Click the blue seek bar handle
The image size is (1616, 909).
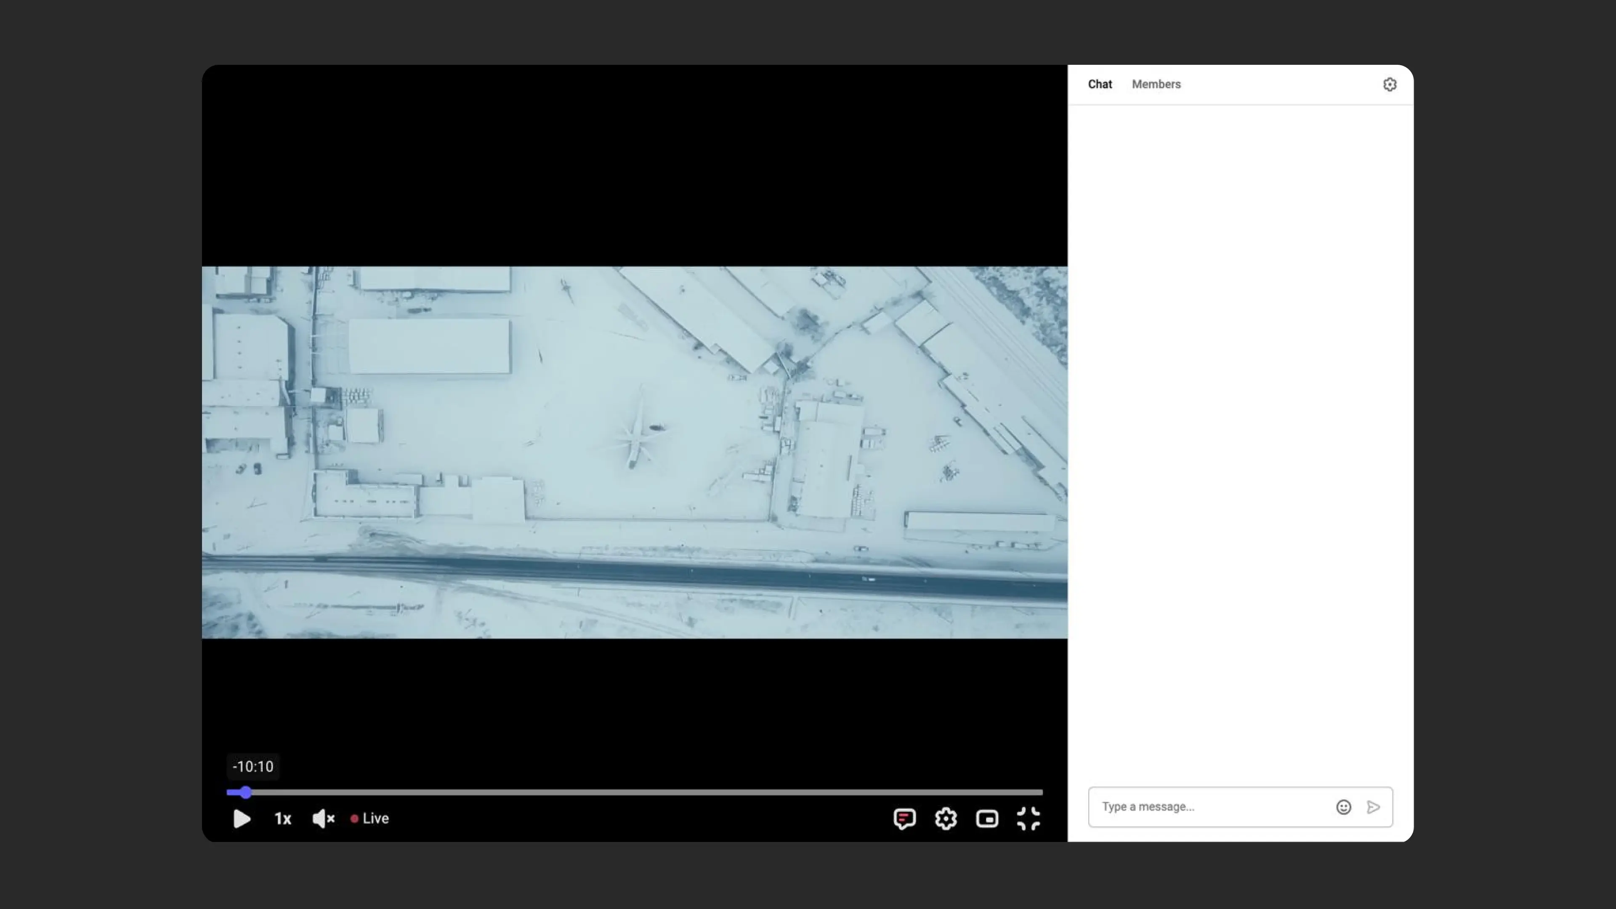coord(245,792)
